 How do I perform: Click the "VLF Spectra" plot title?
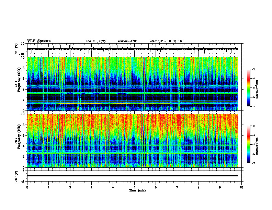39,41
